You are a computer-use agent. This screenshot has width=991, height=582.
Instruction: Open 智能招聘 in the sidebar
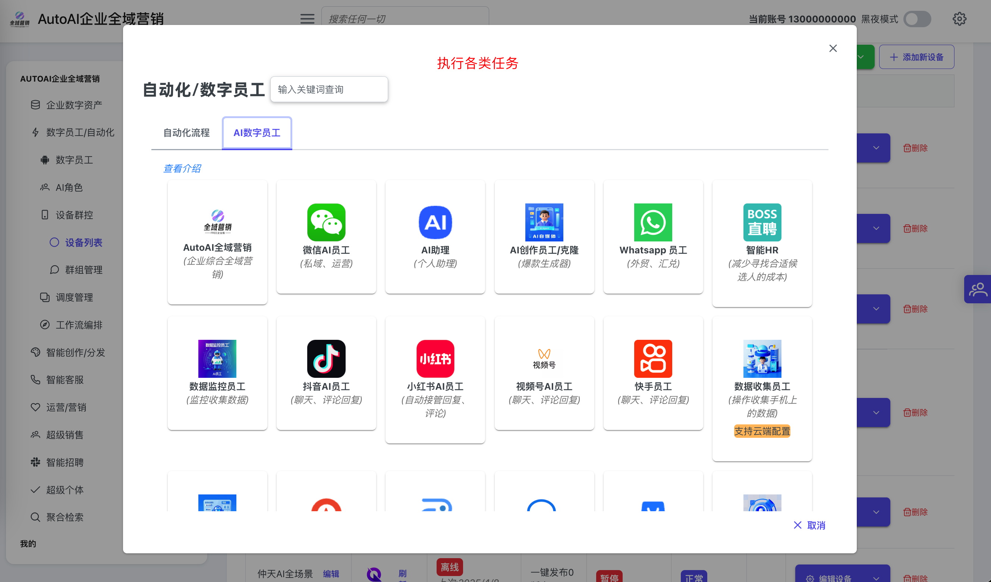click(x=57, y=462)
